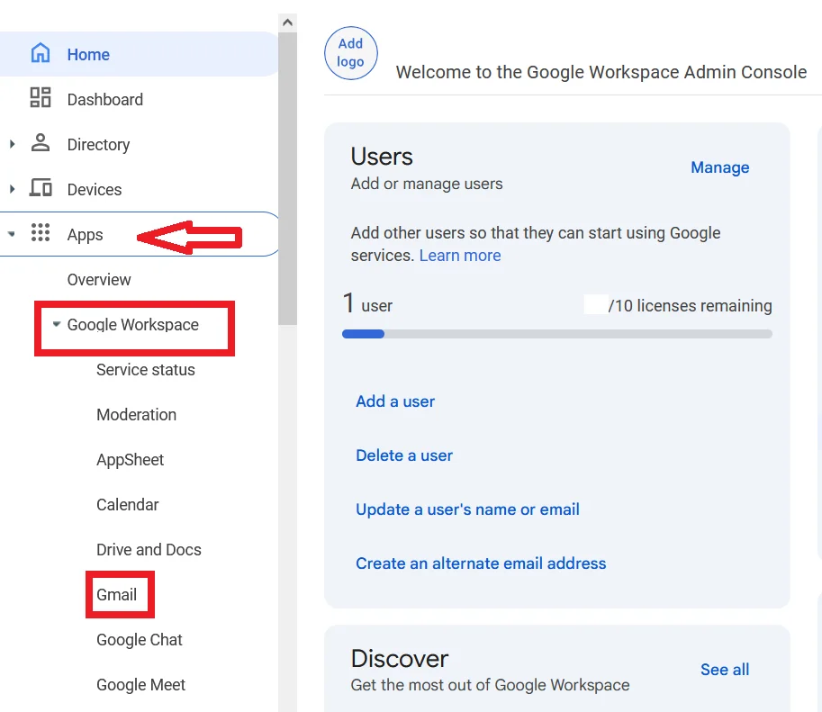Screen dimensions: 822x712
Task: Click the Dashboard grid icon
Action: (41, 98)
